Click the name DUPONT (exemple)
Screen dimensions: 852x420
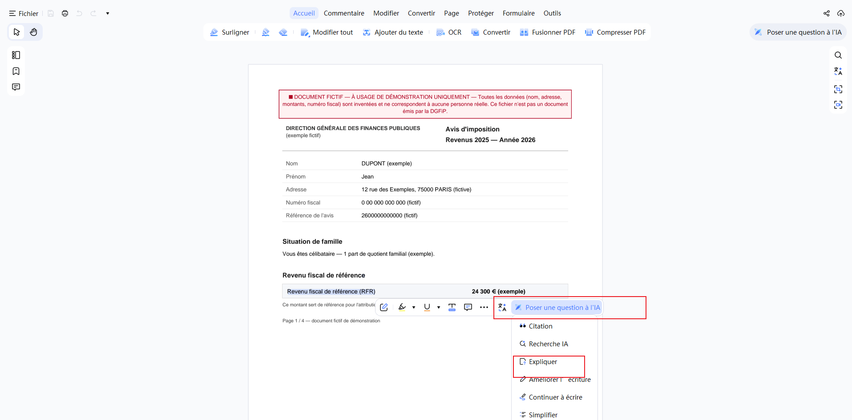(x=387, y=163)
